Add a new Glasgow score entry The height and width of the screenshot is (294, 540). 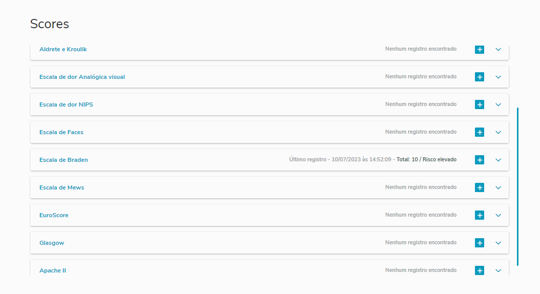point(480,243)
